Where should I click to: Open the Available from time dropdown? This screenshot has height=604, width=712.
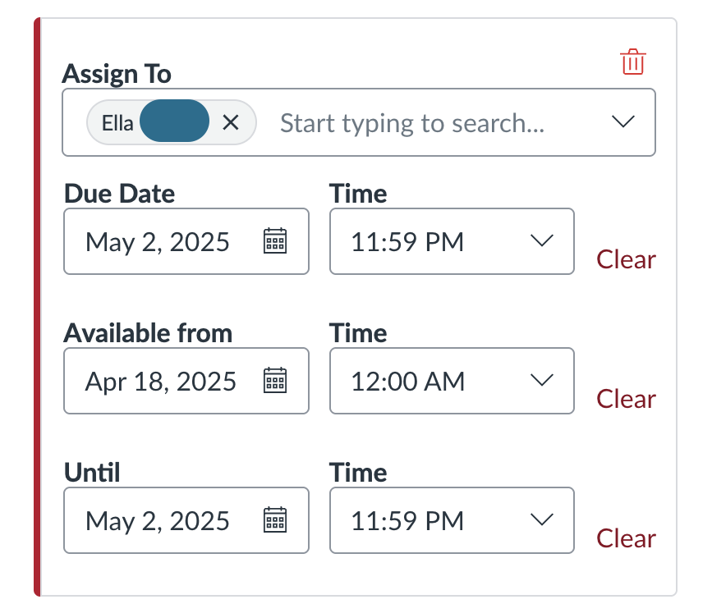(541, 381)
